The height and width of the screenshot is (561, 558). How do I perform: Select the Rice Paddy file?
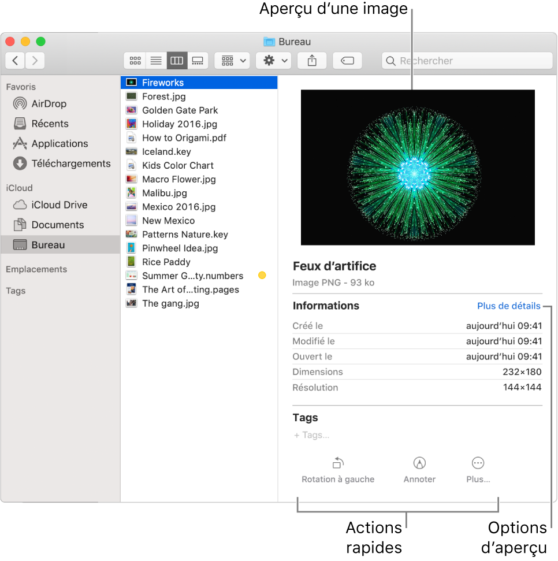point(199,262)
